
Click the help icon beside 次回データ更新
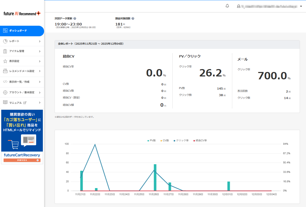pos(75,19)
